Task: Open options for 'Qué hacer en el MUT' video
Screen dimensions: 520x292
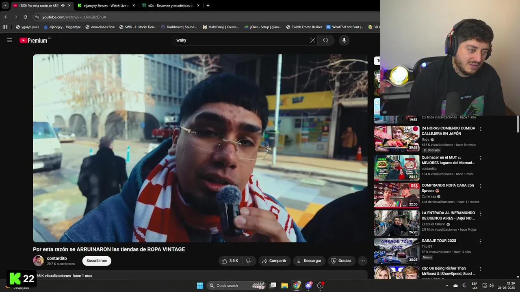Action: [x=481, y=158]
